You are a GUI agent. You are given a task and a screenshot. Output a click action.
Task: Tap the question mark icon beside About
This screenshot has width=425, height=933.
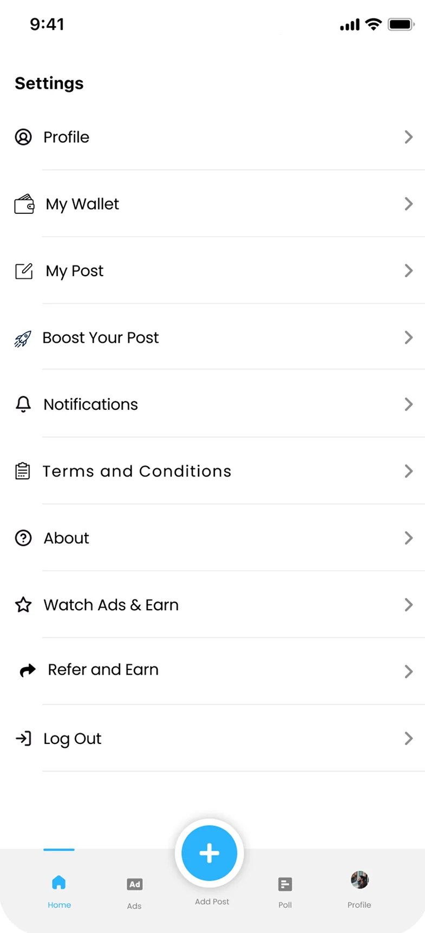23,538
